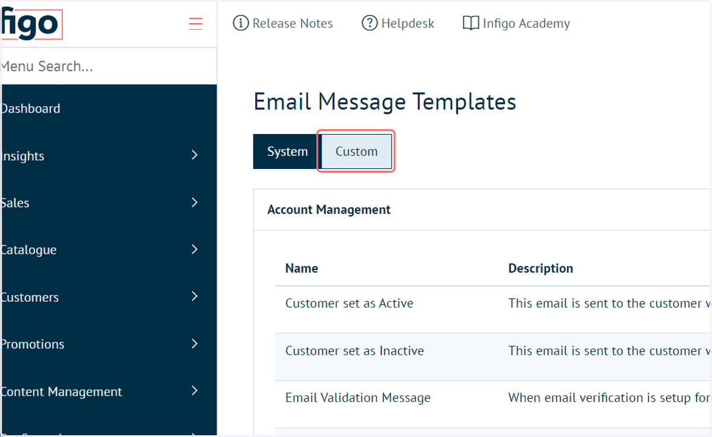712x437 pixels.
Task: Toggle the hamburger menu icon
Action: (196, 24)
